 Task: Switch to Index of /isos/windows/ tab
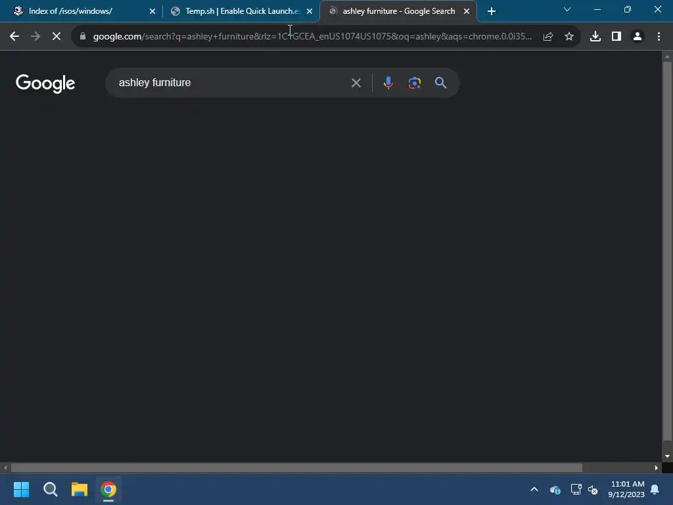(81, 11)
